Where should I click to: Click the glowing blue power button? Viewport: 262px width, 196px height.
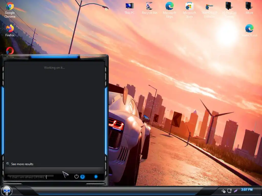pyautogui.click(x=83, y=177)
